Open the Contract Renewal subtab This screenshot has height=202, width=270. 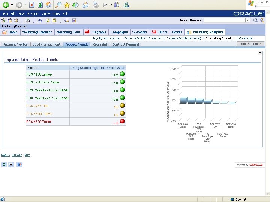pyautogui.click(x=126, y=45)
